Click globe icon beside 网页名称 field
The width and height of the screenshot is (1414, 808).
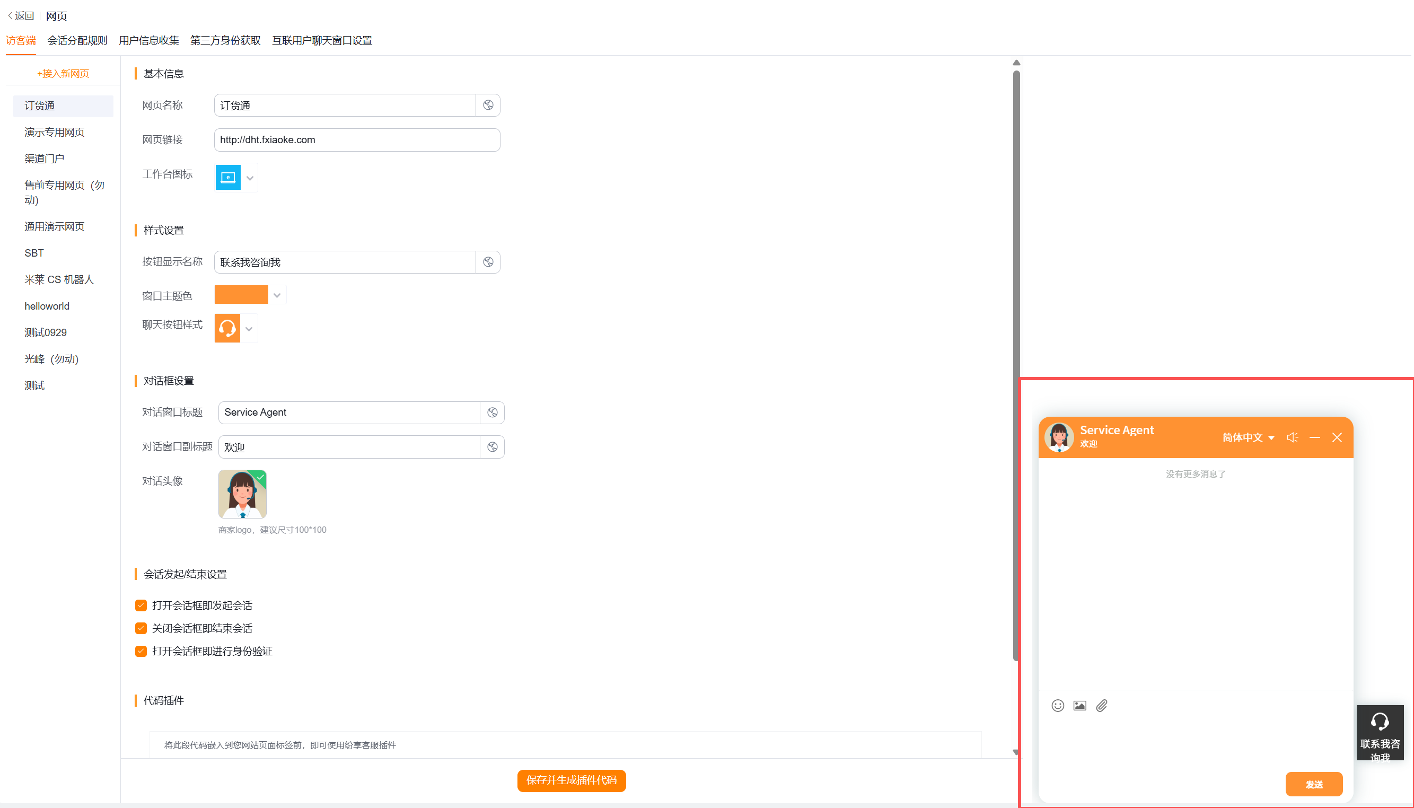pyautogui.click(x=488, y=105)
